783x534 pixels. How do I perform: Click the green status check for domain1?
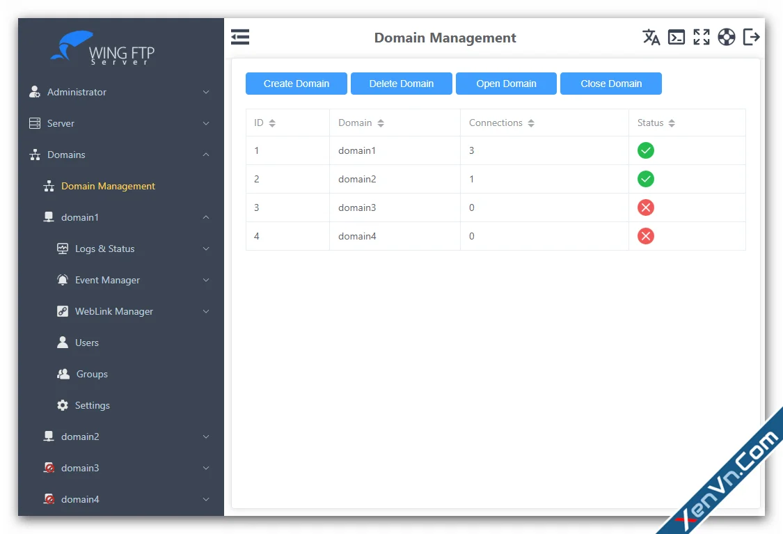pyautogui.click(x=645, y=150)
